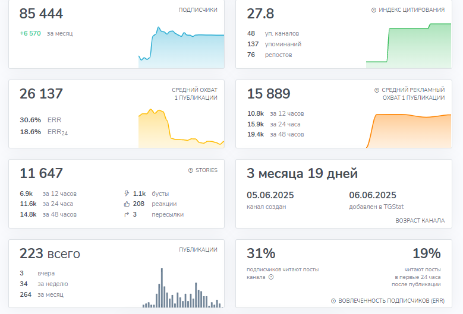Click the info icon beside ИНДЕКС ЦИТИРОВАНИЯ
This screenshot has width=463, height=314.
[373, 10]
